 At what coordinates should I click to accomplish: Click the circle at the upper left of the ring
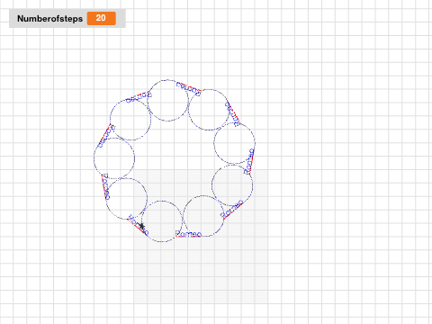(130, 120)
